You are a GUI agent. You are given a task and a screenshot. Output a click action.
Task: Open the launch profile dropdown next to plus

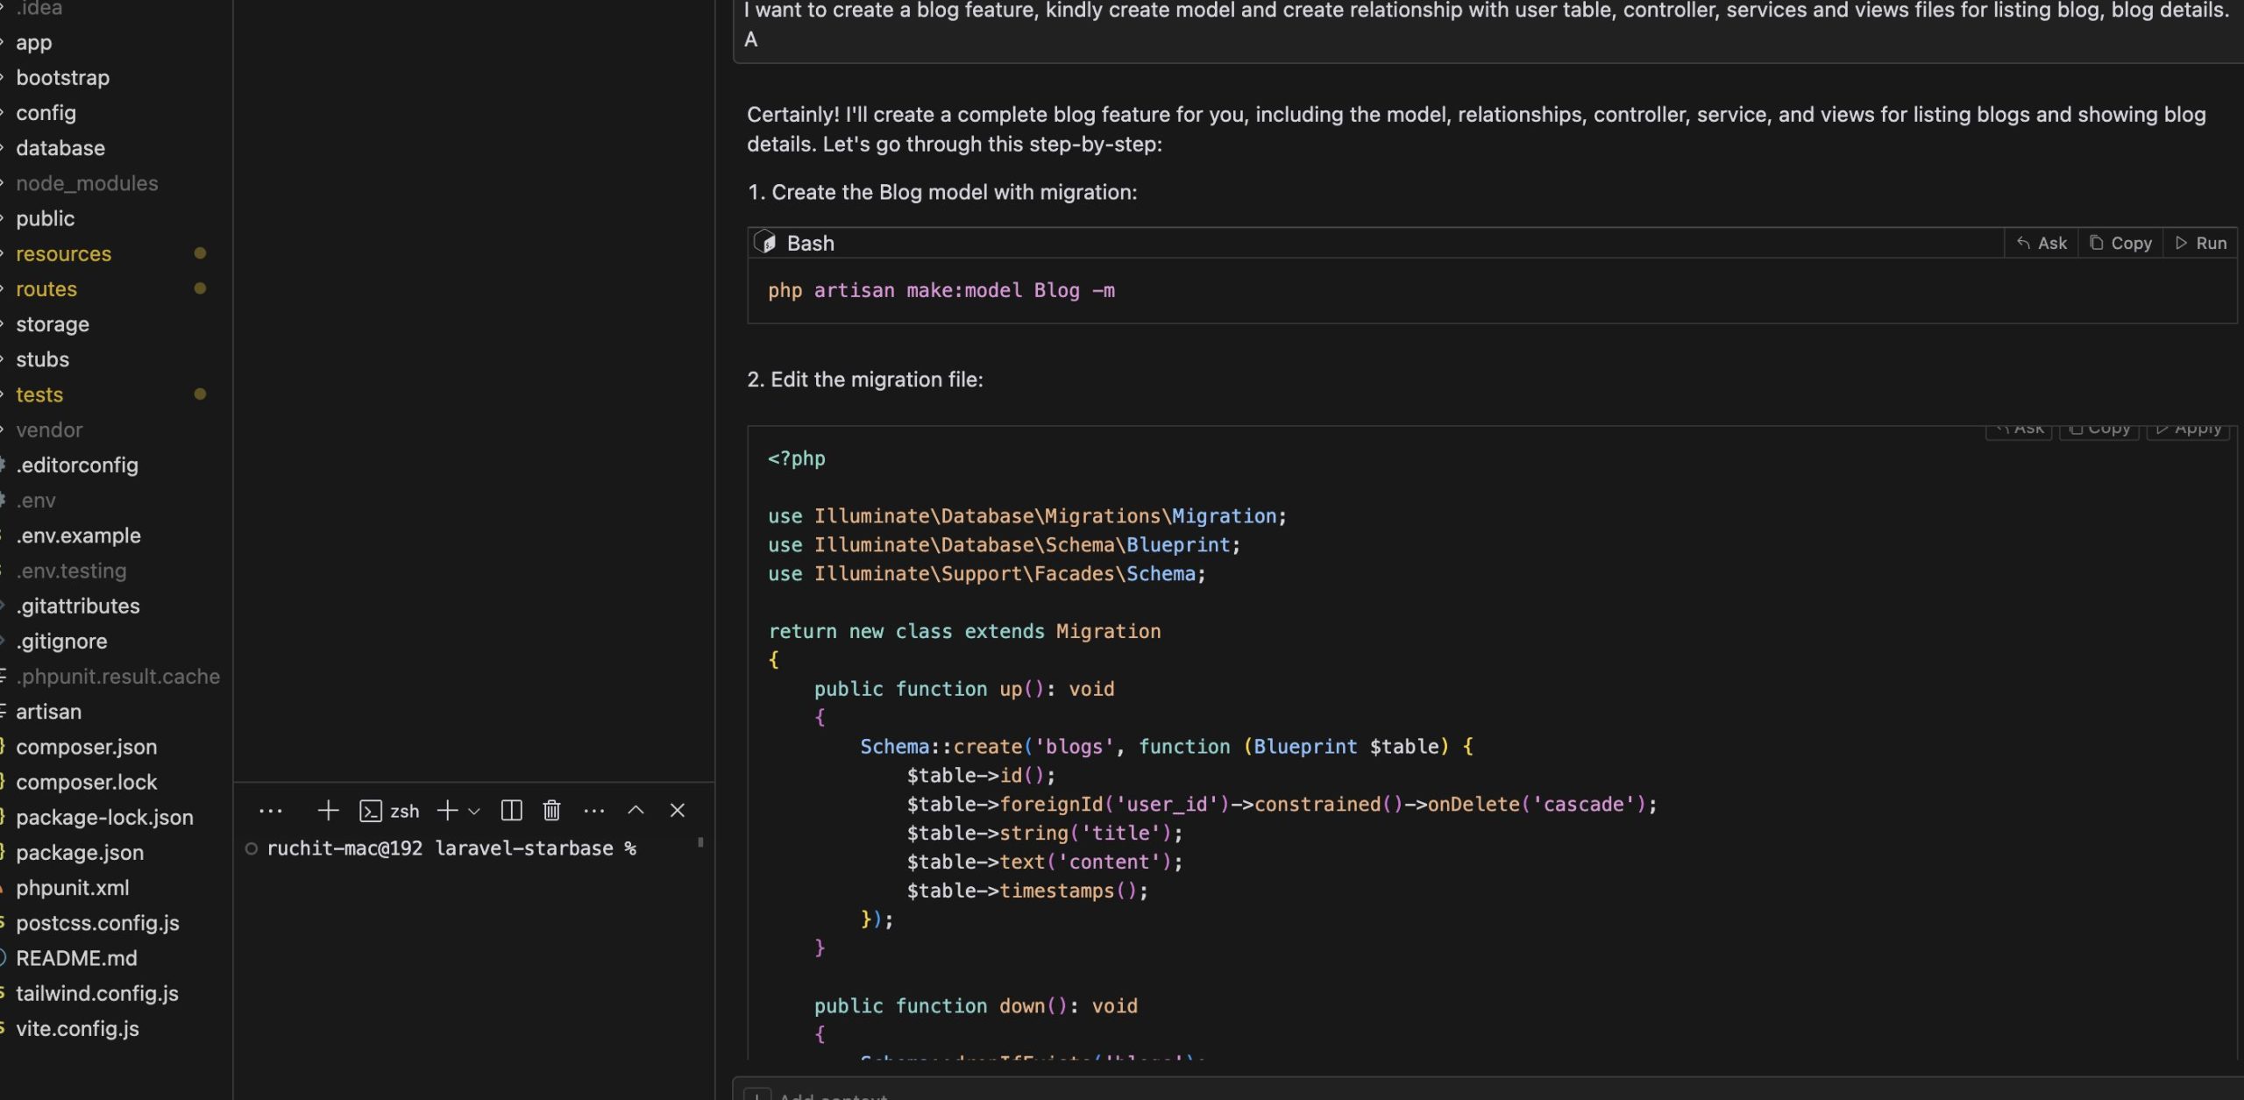(474, 811)
